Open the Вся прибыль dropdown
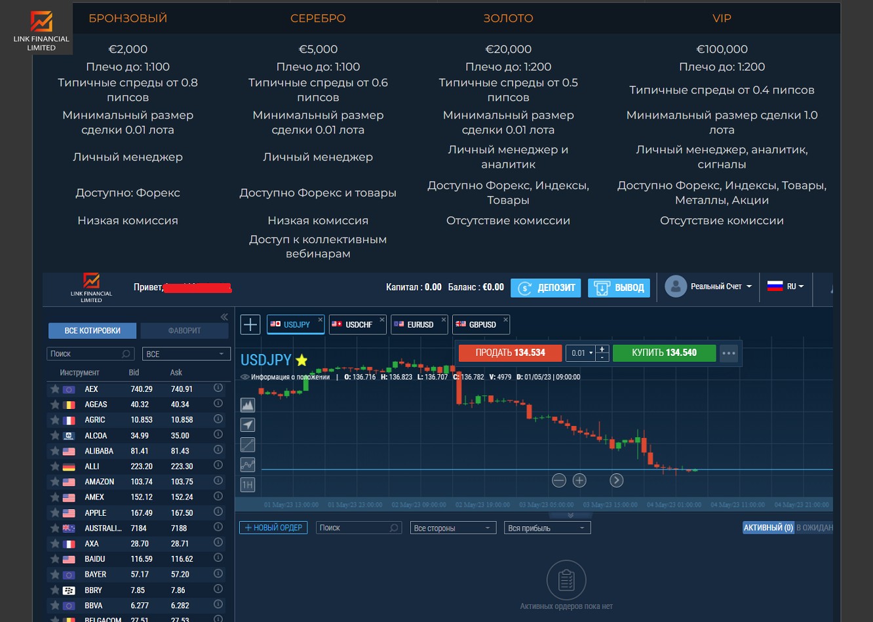 click(547, 528)
